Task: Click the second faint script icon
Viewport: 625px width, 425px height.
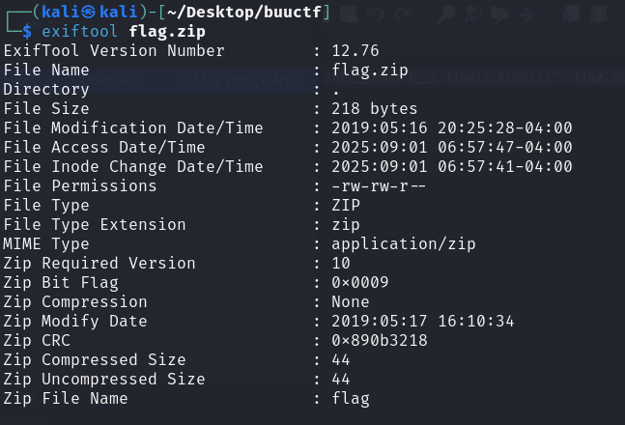Action: (599, 14)
